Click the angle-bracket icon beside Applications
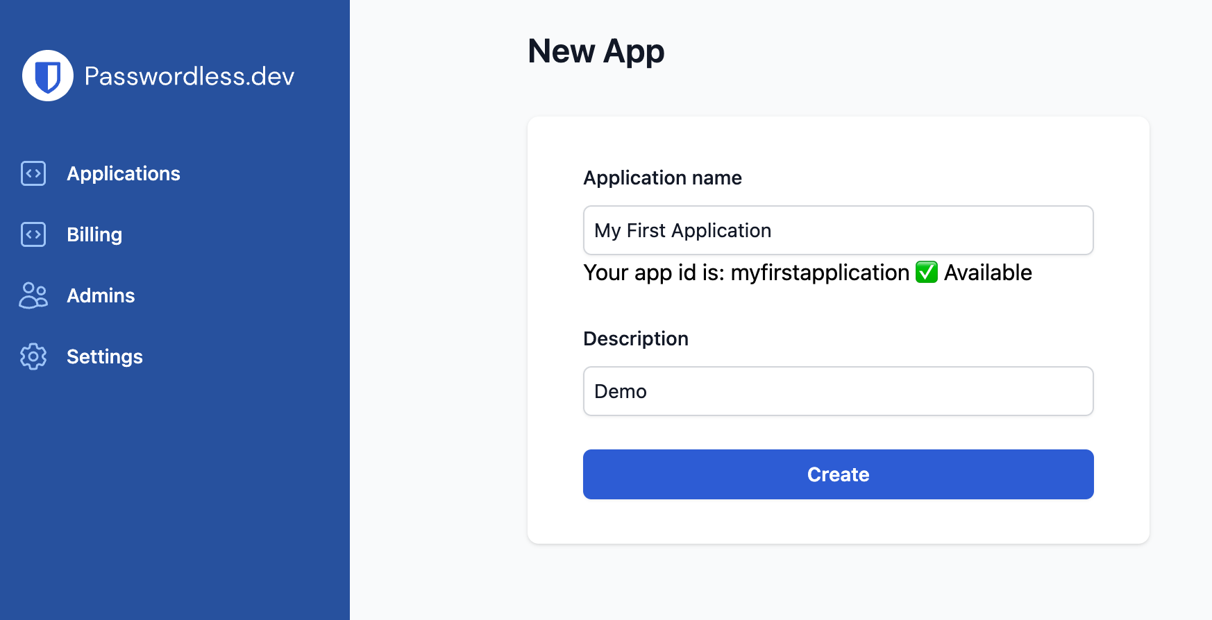Image resolution: width=1212 pixels, height=620 pixels. point(33,173)
